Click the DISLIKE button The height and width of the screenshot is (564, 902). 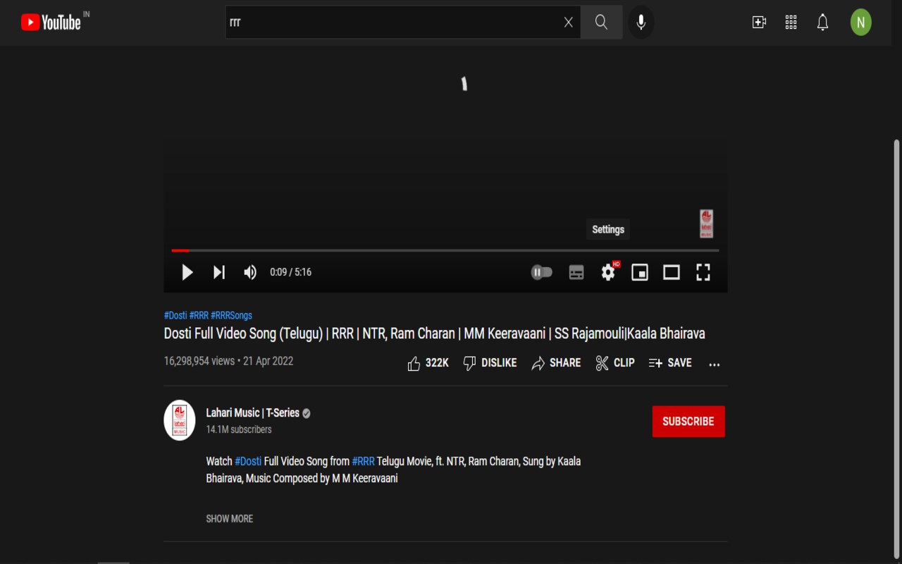coord(490,363)
